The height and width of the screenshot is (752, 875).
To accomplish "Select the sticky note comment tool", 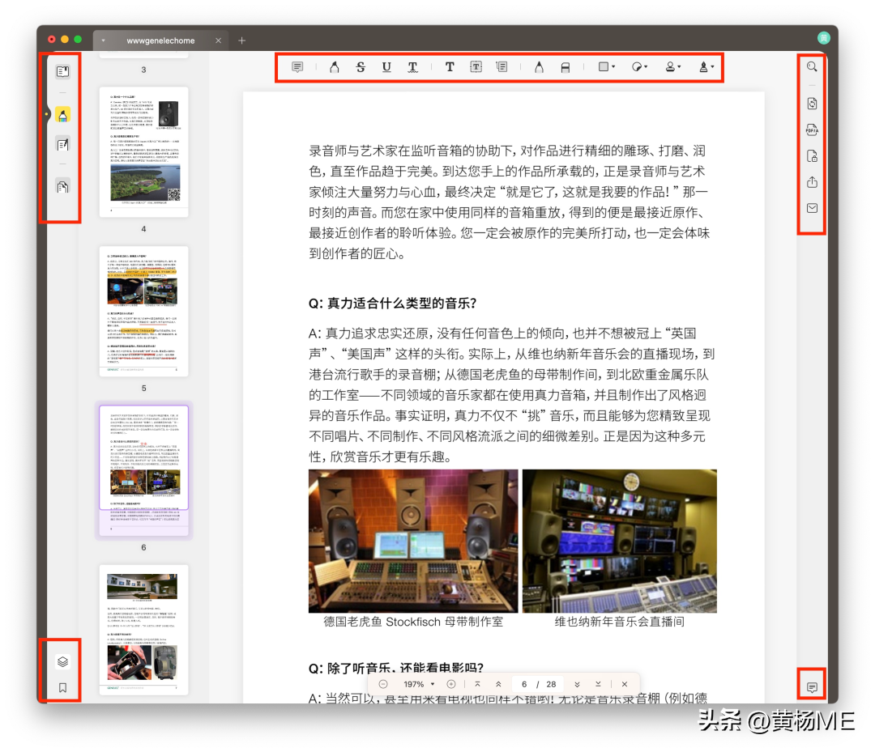I will tap(297, 67).
